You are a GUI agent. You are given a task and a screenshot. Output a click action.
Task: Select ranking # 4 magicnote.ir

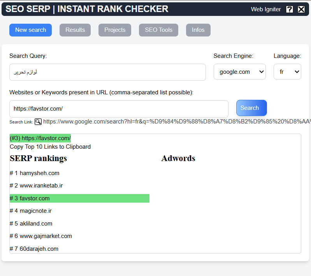tap(30, 211)
